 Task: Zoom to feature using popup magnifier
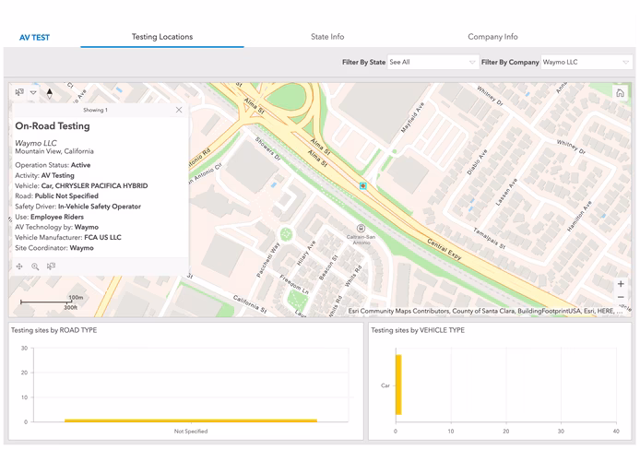tap(35, 266)
